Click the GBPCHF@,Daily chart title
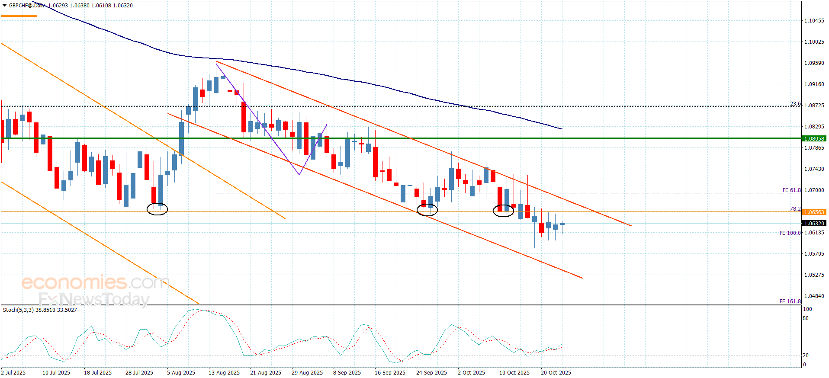 27,6
